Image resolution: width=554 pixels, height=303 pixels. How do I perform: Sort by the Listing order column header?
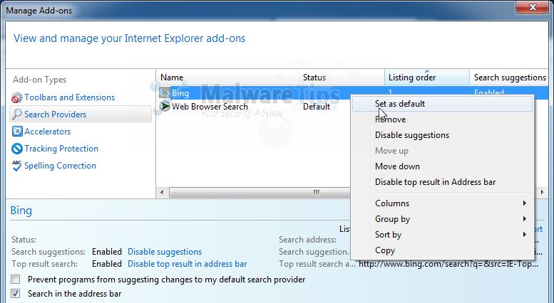pyautogui.click(x=427, y=77)
